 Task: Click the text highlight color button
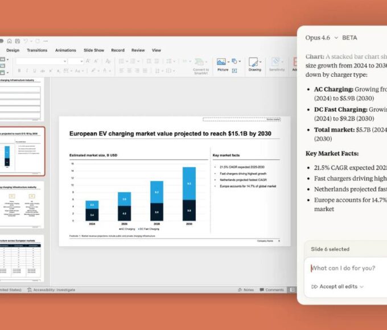[x=94, y=71]
